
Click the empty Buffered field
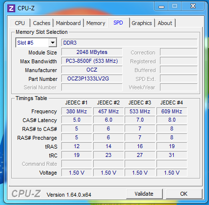[179, 70]
